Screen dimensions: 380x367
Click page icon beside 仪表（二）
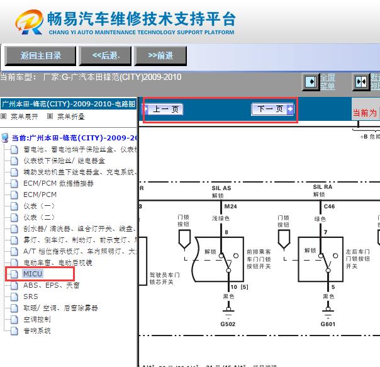point(14,218)
